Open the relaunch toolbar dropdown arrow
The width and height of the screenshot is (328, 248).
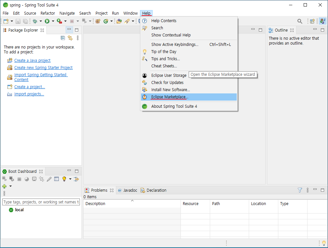coord(90,21)
